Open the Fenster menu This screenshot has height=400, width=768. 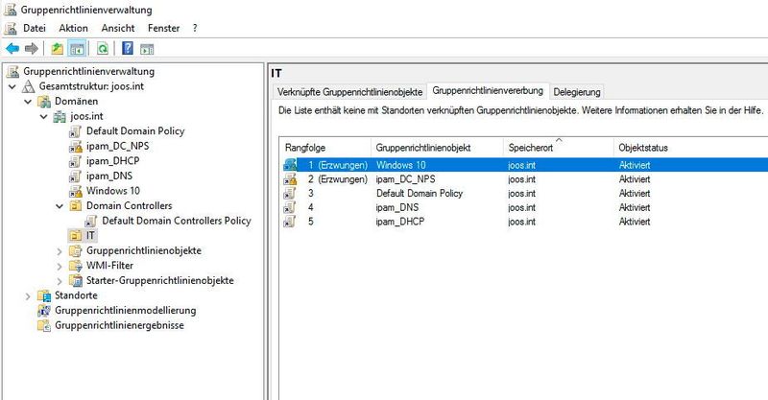coord(163,29)
